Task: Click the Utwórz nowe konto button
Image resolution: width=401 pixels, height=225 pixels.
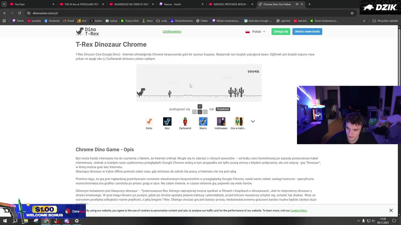Action: 307,32
